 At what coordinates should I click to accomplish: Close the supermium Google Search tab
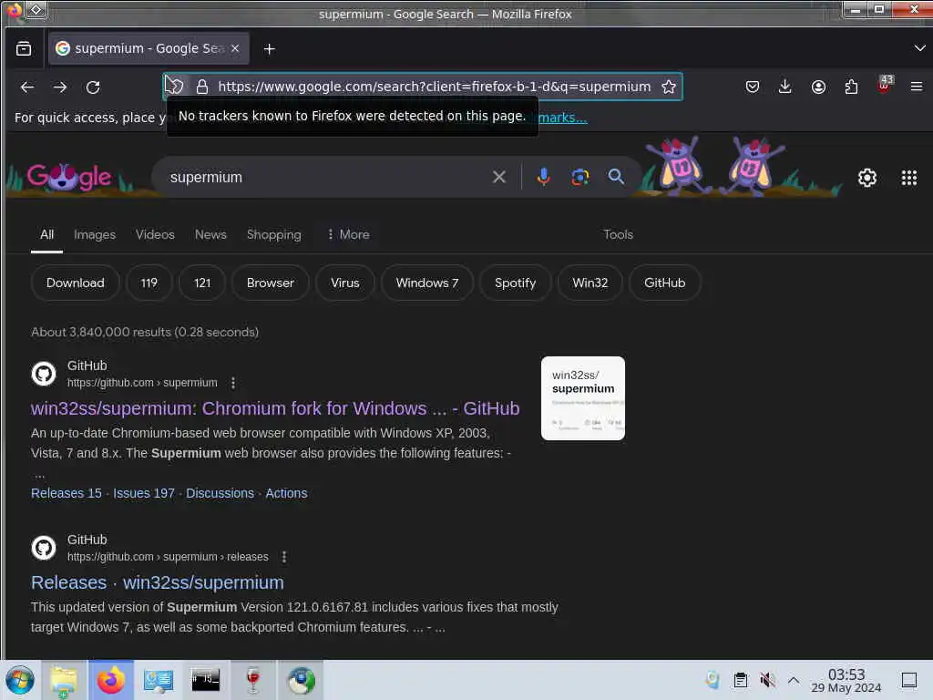235,48
